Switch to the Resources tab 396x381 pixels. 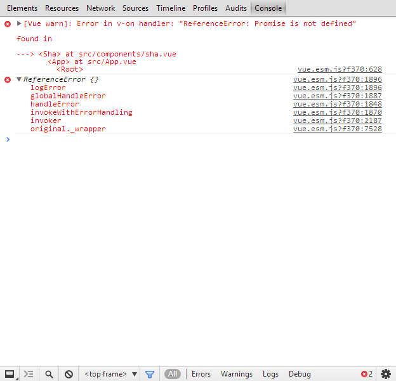[62, 8]
